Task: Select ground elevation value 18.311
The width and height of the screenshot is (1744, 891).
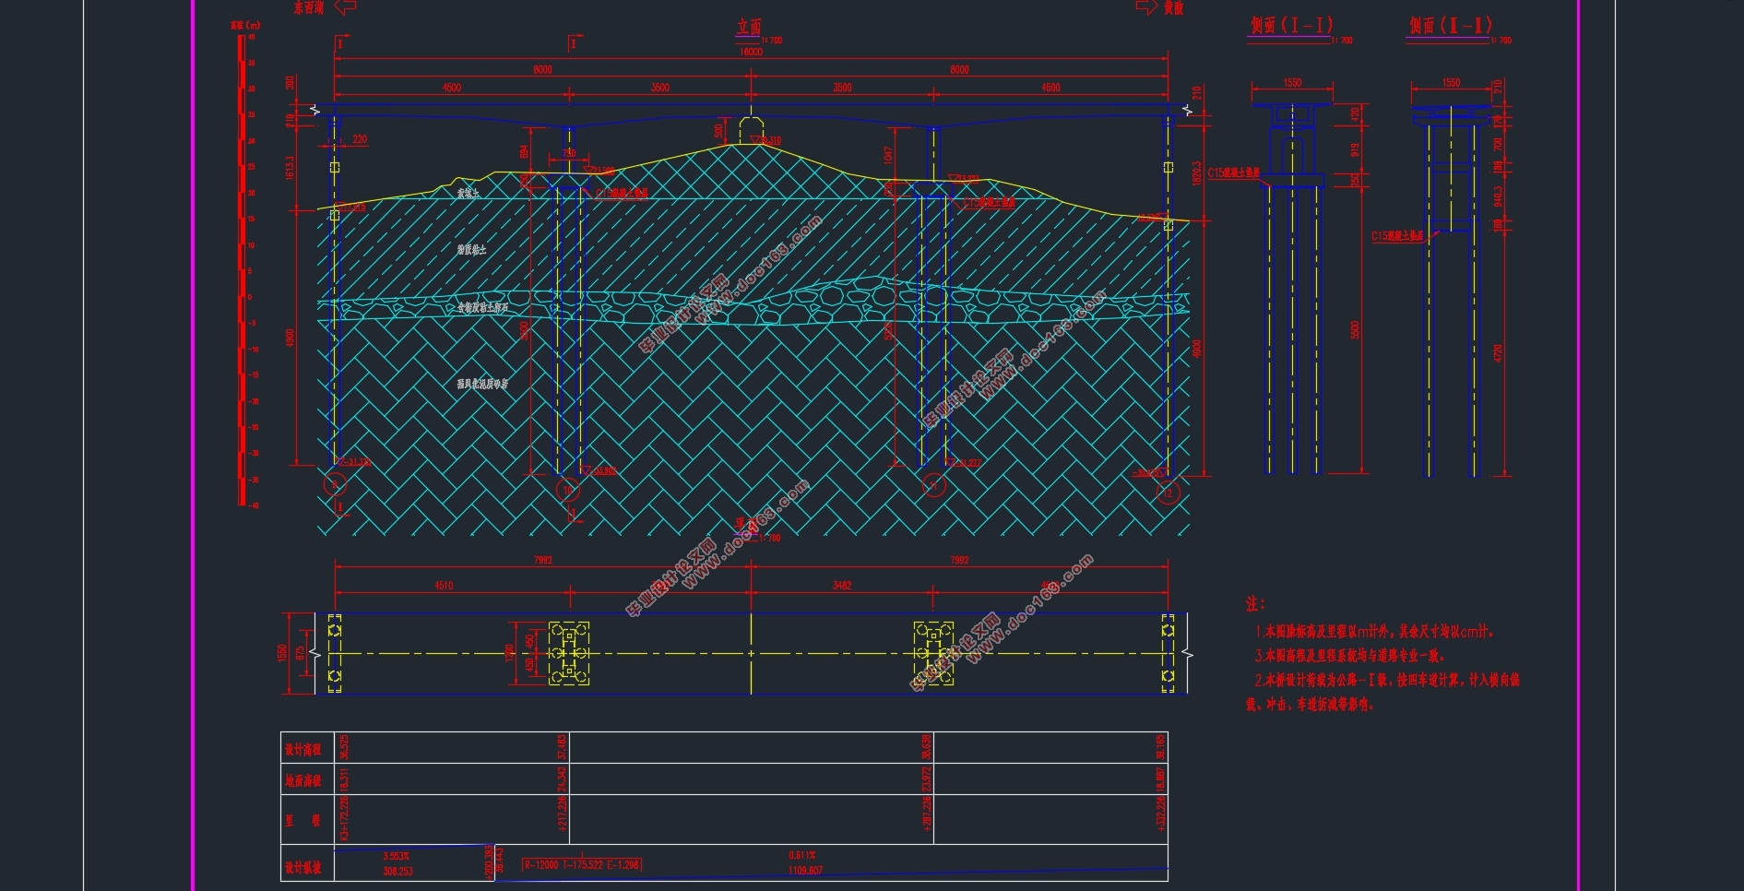Action: (x=345, y=779)
